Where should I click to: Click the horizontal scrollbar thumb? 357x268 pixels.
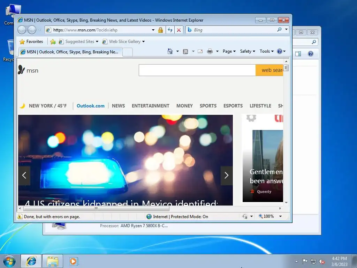(96, 208)
